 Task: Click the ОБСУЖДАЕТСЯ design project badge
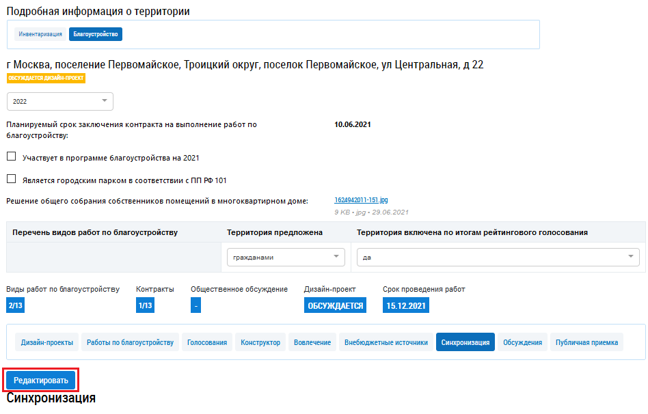335,305
